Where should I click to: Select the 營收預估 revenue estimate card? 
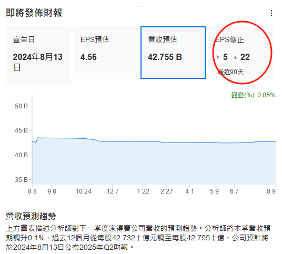coord(173,53)
